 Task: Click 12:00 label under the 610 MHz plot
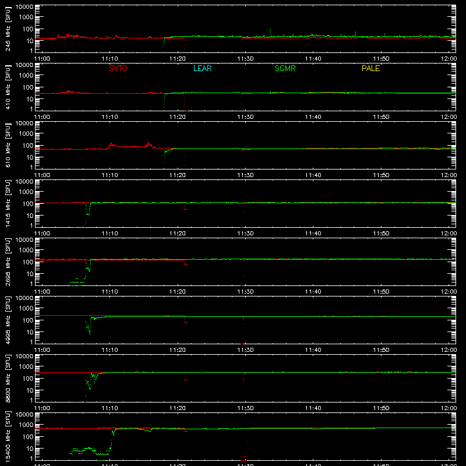(449, 175)
